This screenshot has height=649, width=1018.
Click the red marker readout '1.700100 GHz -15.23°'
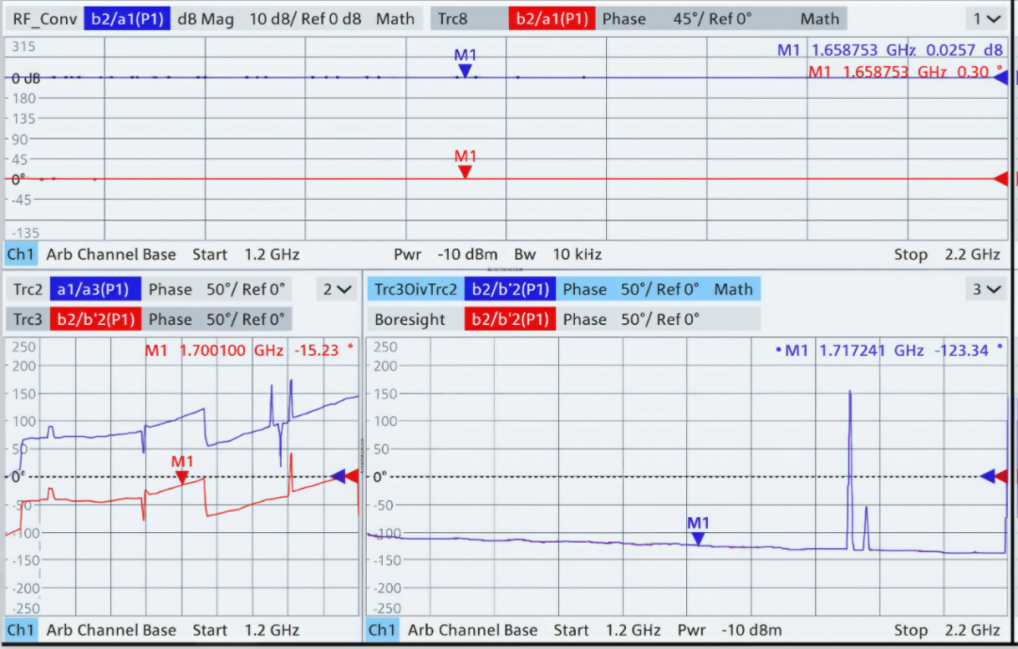coord(266,350)
